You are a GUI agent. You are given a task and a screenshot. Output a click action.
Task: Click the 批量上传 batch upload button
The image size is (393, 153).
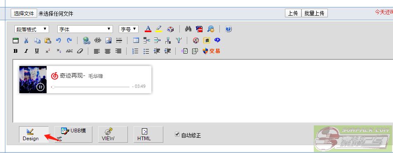point(314,13)
